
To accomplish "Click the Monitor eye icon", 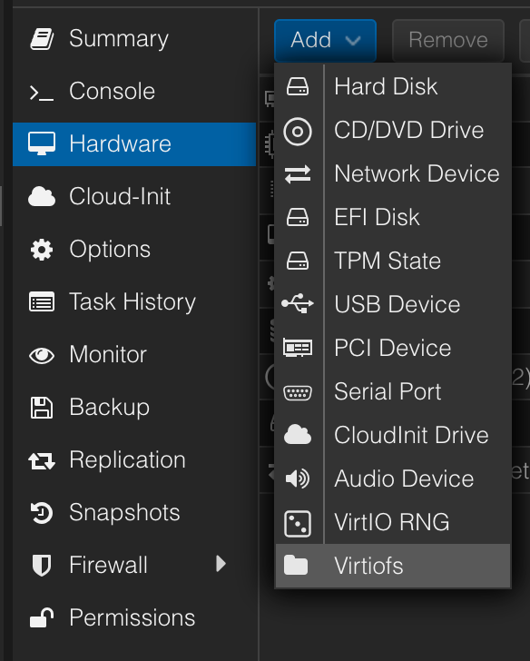I will pyautogui.click(x=42, y=355).
